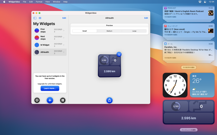Click First steps widget color icon
The height and width of the screenshot is (135, 217).
pyautogui.click(x=37, y=31)
